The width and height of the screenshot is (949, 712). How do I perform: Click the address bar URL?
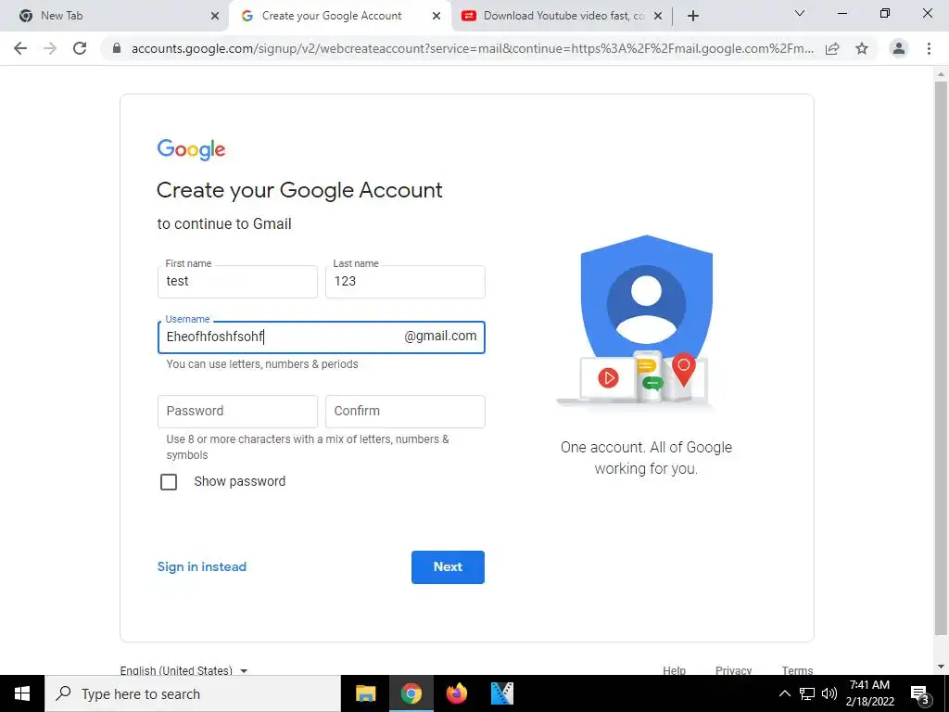pos(472,48)
